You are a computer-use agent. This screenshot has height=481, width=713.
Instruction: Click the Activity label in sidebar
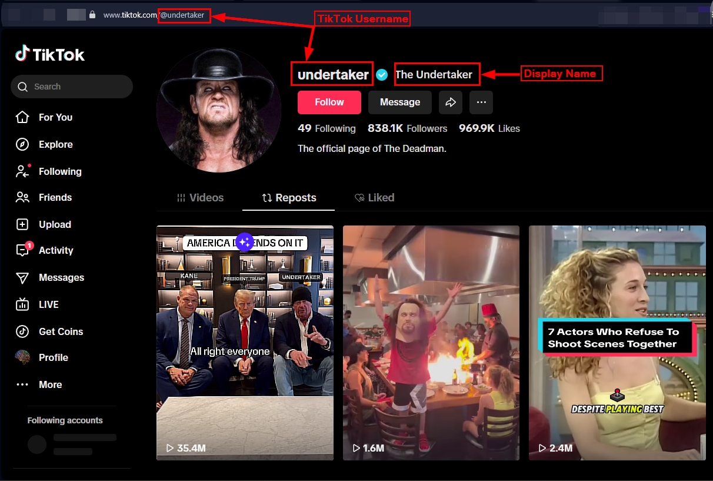tap(56, 250)
